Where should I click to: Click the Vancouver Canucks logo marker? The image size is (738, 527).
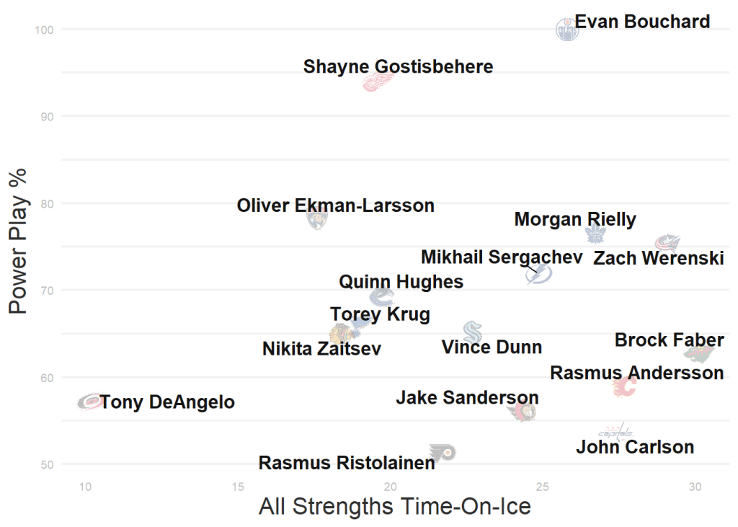tap(381, 296)
